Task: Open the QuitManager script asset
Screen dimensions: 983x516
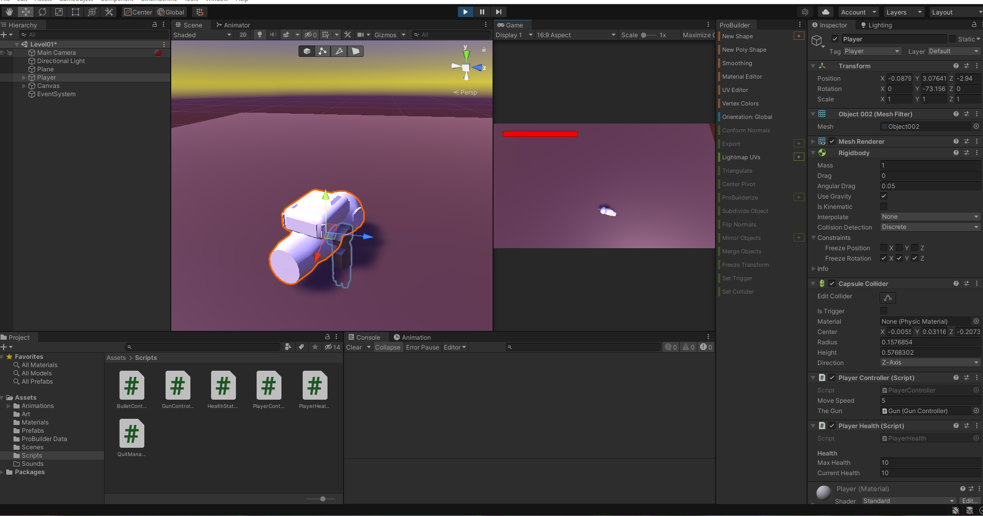Action: pyautogui.click(x=131, y=438)
